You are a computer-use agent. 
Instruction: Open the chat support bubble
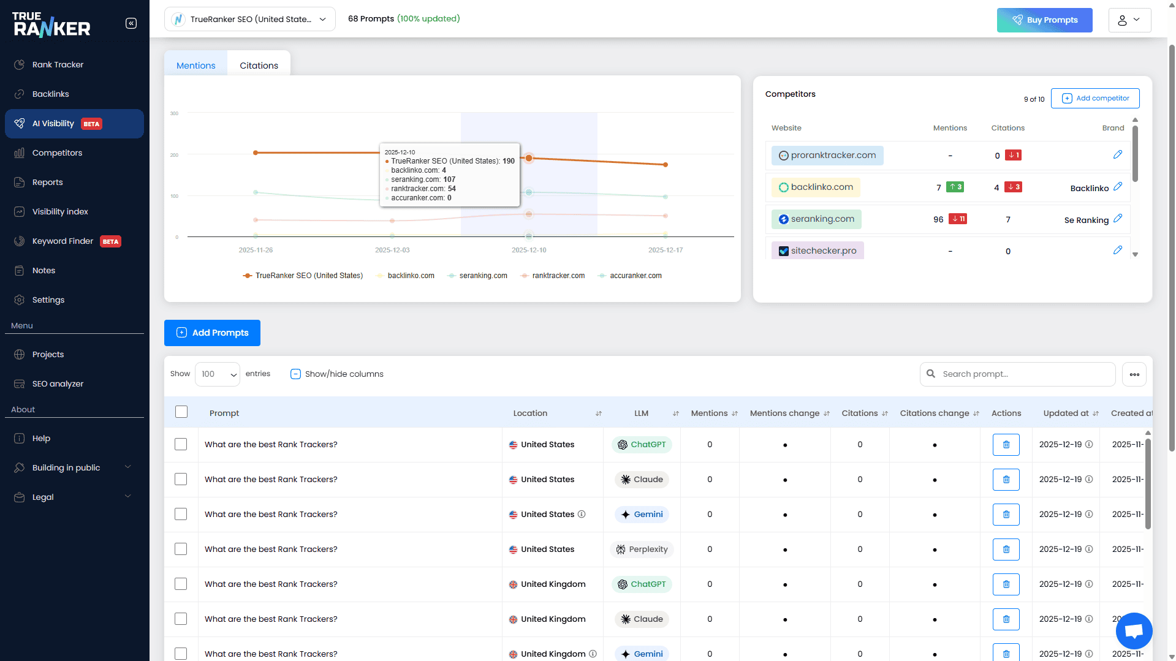pos(1134,631)
